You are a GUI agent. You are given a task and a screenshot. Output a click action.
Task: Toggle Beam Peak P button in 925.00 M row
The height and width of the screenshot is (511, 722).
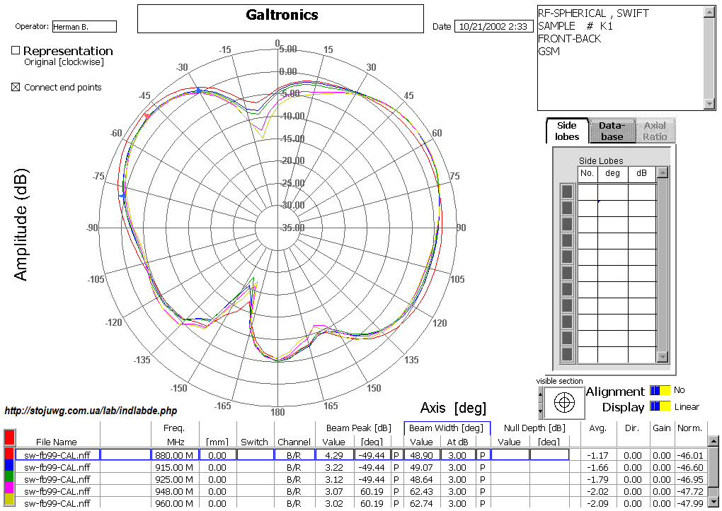pos(396,479)
